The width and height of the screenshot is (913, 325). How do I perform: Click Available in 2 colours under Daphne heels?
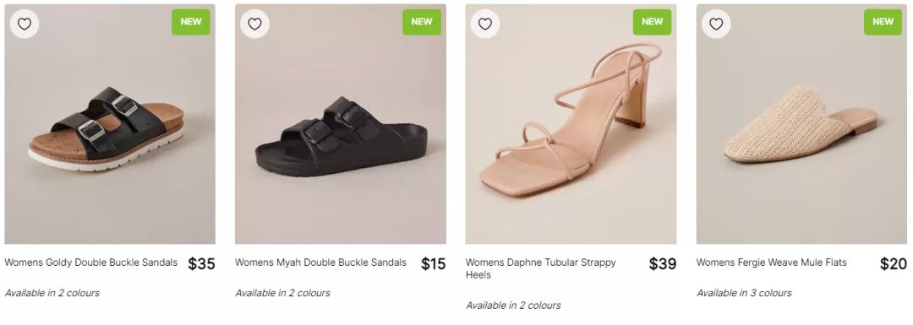pos(514,306)
